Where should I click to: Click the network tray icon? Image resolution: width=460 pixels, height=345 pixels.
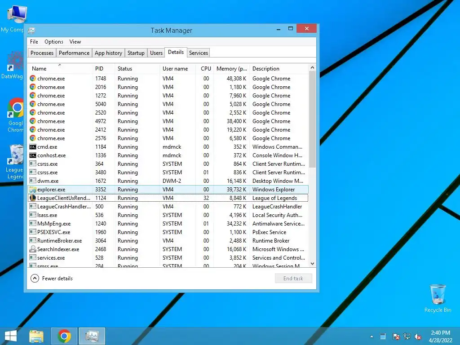tap(407, 336)
